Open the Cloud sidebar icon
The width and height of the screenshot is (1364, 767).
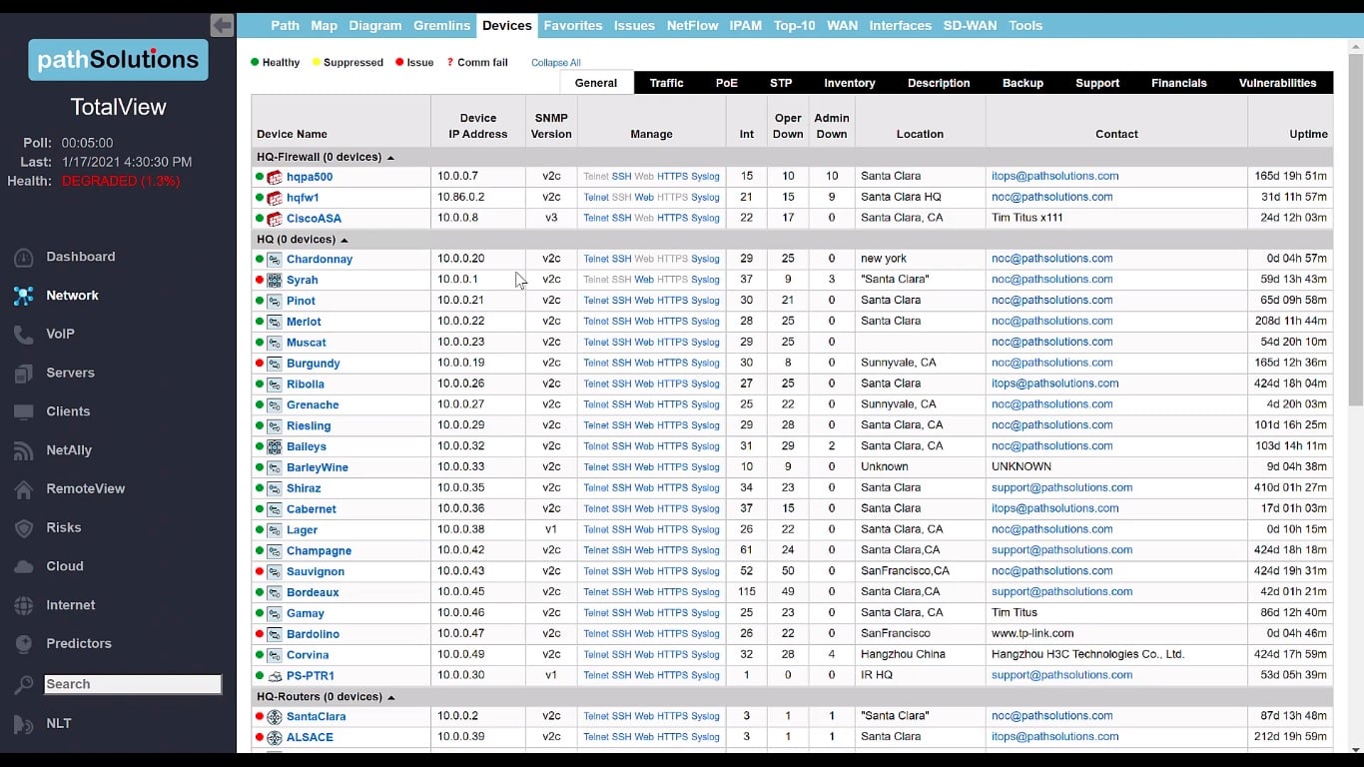(x=24, y=566)
